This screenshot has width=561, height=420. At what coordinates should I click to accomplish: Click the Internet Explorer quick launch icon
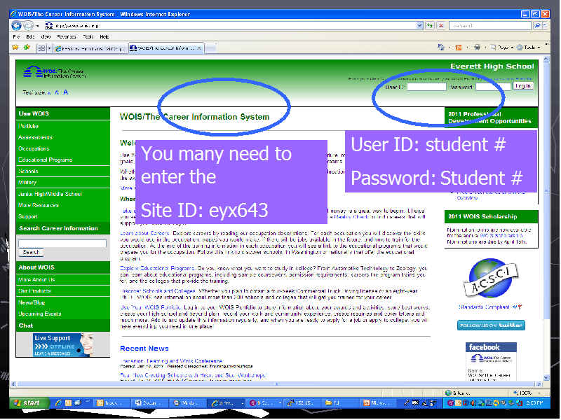coord(58,403)
